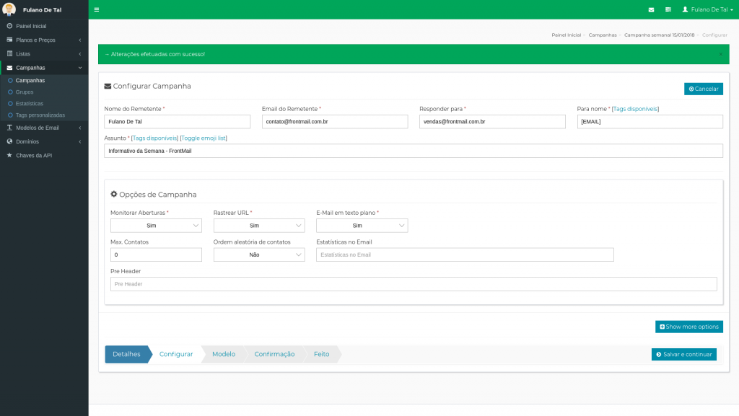This screenshot has height=416, width=739.
Task: Click the card icon beside the envelope
Action: (x=668, y=9)
